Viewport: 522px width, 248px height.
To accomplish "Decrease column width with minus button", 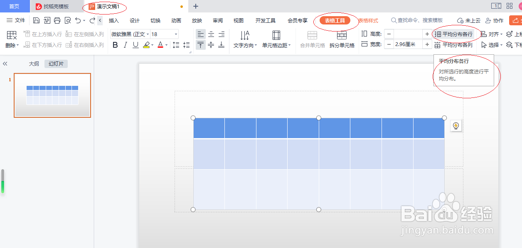I will point(389,44).
